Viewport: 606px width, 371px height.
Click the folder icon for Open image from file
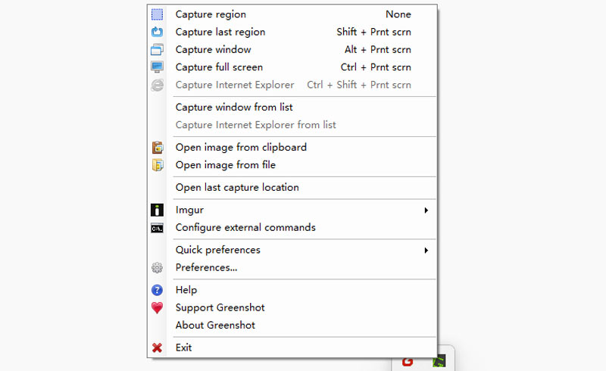pyautogui.click(x=157, y=165)
